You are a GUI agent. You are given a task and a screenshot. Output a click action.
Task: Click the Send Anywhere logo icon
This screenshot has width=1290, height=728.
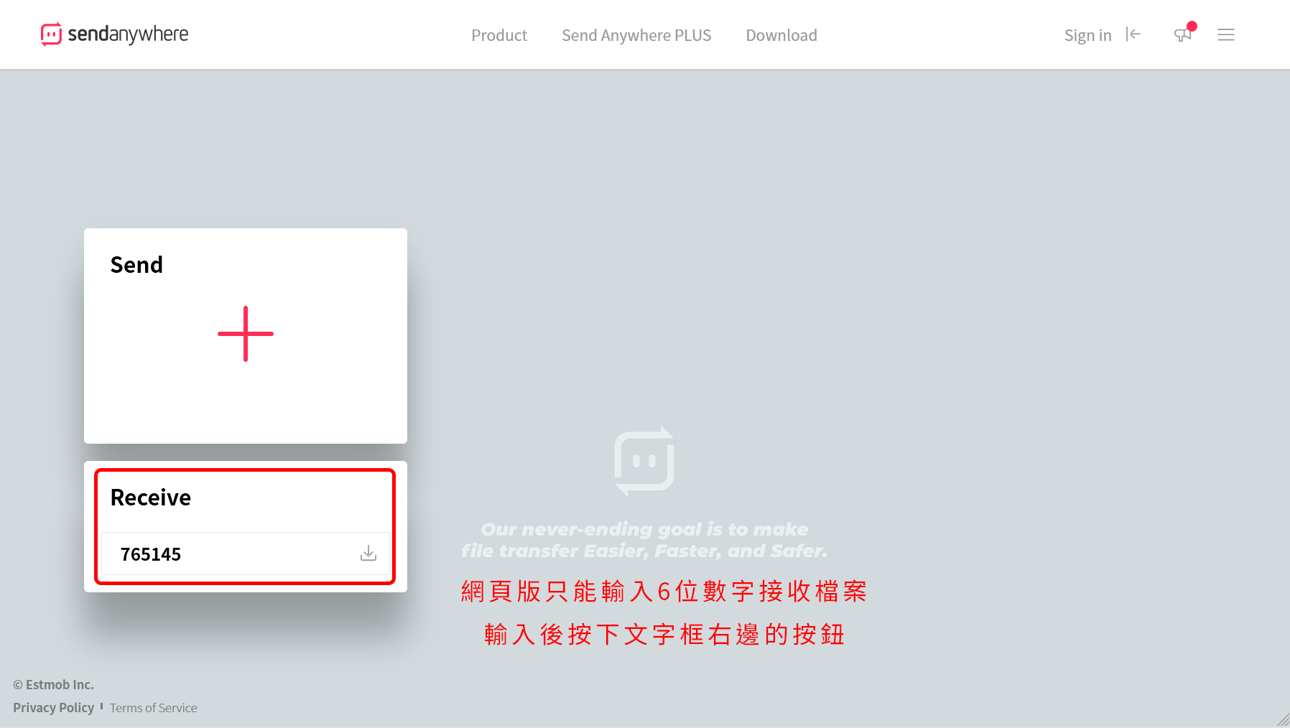pyautogui.click(x=52, y=34)
